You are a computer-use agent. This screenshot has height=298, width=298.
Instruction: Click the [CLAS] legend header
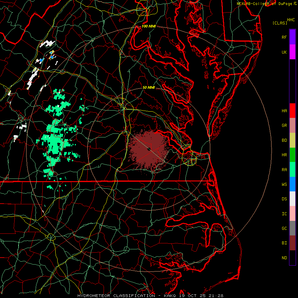click(x=279, y=23)
